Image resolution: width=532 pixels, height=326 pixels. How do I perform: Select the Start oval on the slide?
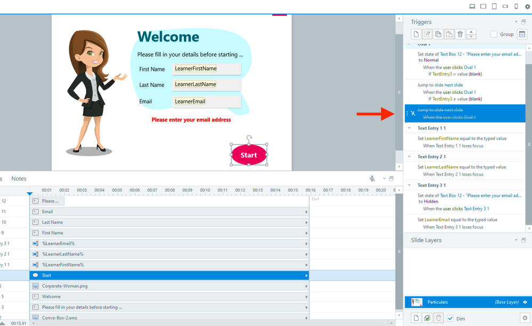[x=249, y=155]
